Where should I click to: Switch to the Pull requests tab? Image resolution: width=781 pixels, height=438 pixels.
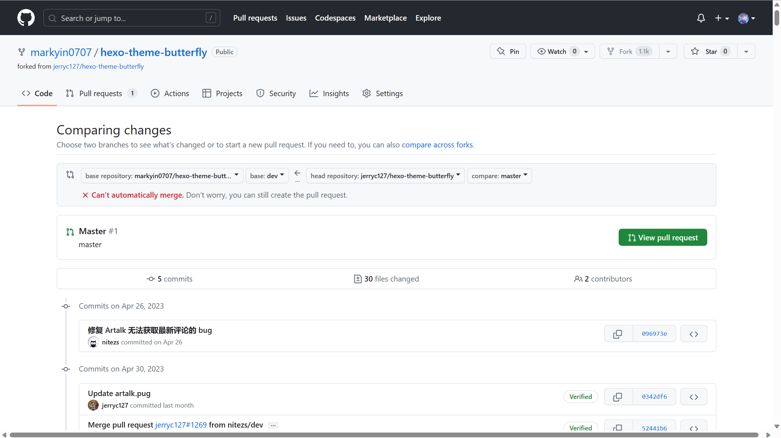point(100,93)
